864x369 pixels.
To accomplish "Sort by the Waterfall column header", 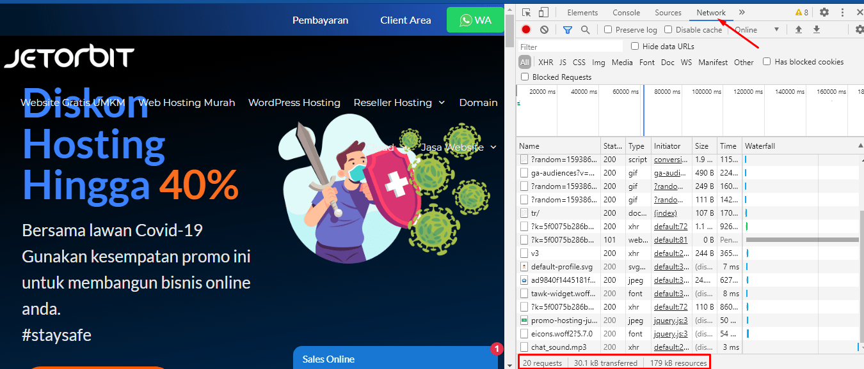I will 803,146.
